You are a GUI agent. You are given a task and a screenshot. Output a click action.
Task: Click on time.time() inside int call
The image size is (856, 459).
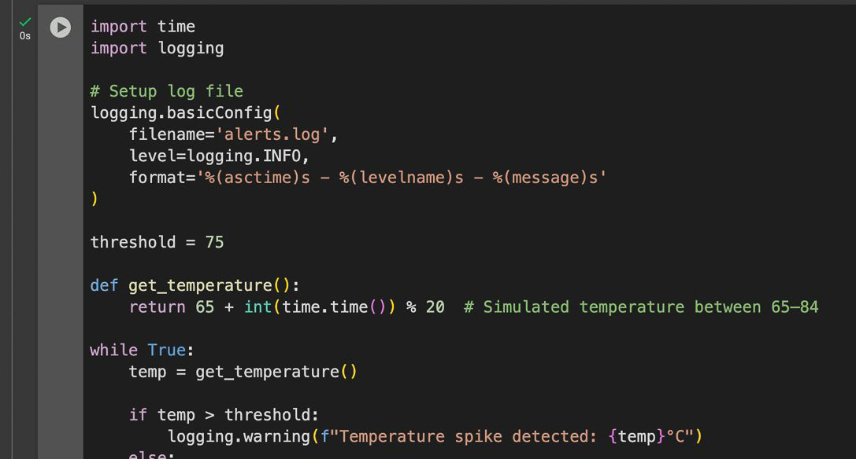point(334,307)
